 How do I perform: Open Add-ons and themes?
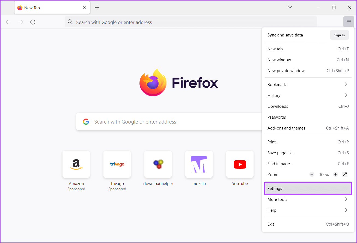point(308,128)
